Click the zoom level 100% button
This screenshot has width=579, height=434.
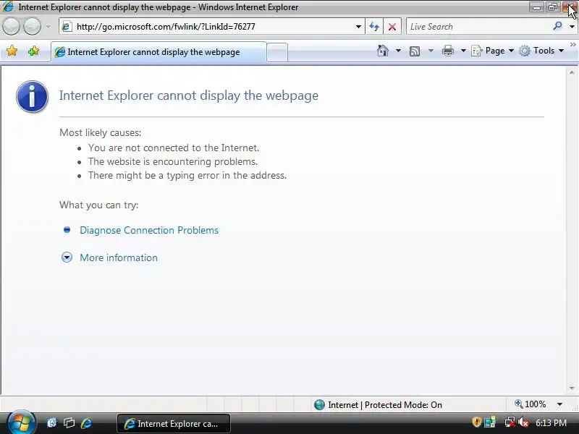coord(531,404)
